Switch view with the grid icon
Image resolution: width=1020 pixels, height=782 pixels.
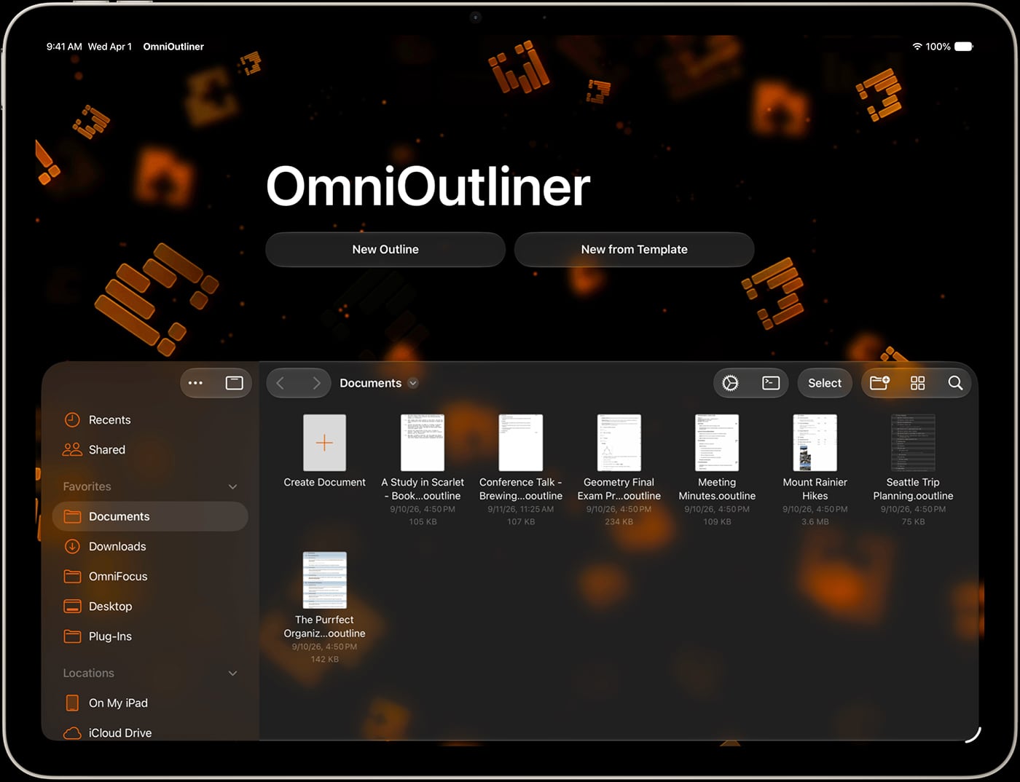pos(918,383)
